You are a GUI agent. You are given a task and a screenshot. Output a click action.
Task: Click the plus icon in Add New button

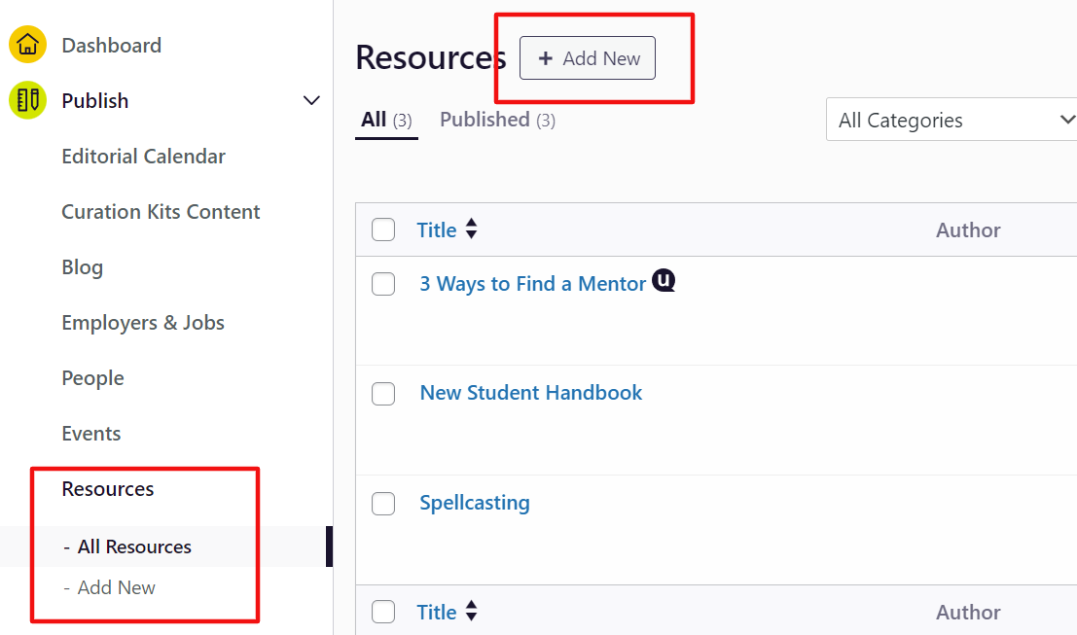pyautogui.click(x=546, y=58)
